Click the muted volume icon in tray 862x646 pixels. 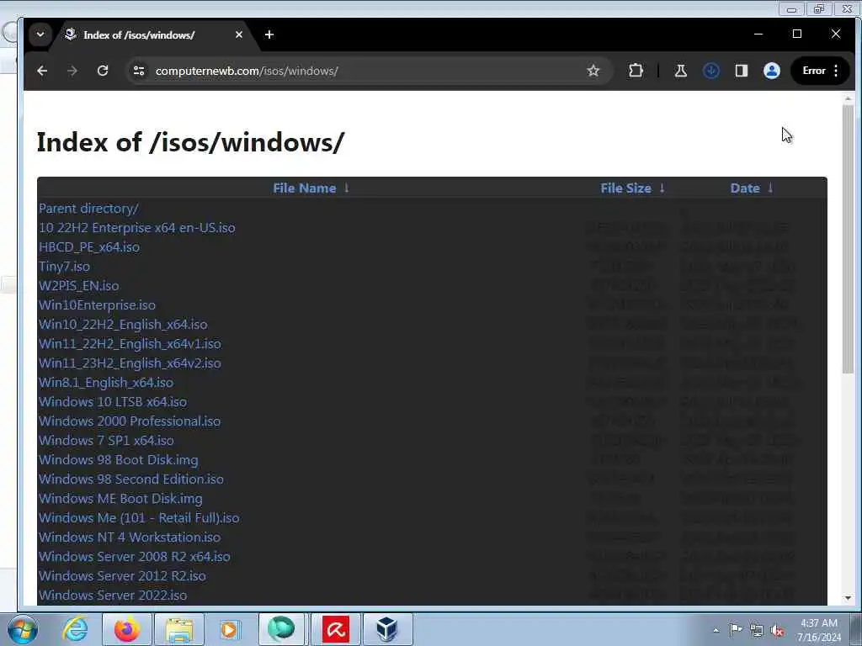click(777, 631)
